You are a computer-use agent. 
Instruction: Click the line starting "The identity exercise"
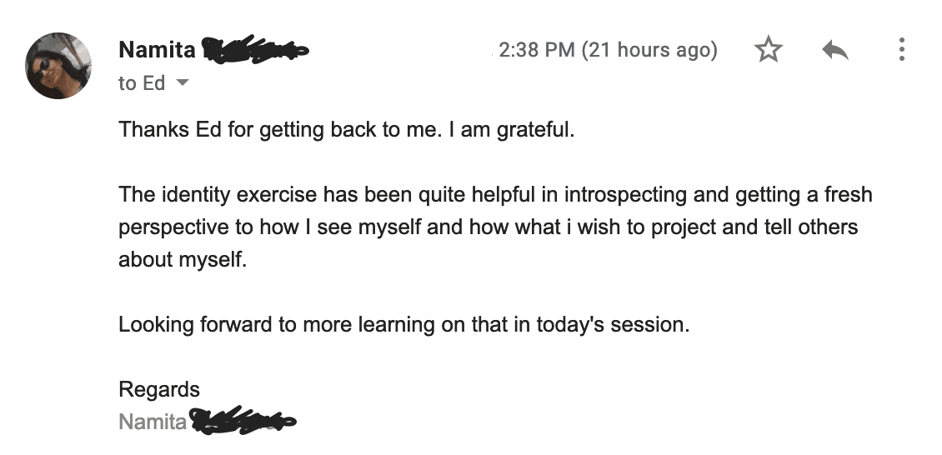click(496, 195)
